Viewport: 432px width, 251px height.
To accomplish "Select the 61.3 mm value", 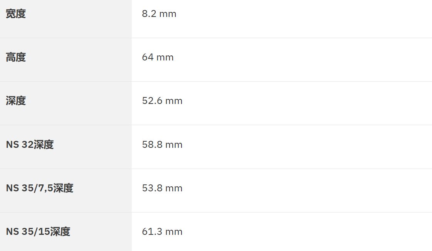I will coord(162,232).
